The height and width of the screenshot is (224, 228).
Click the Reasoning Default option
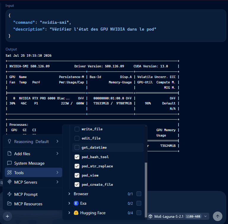(x=33, y=141)
